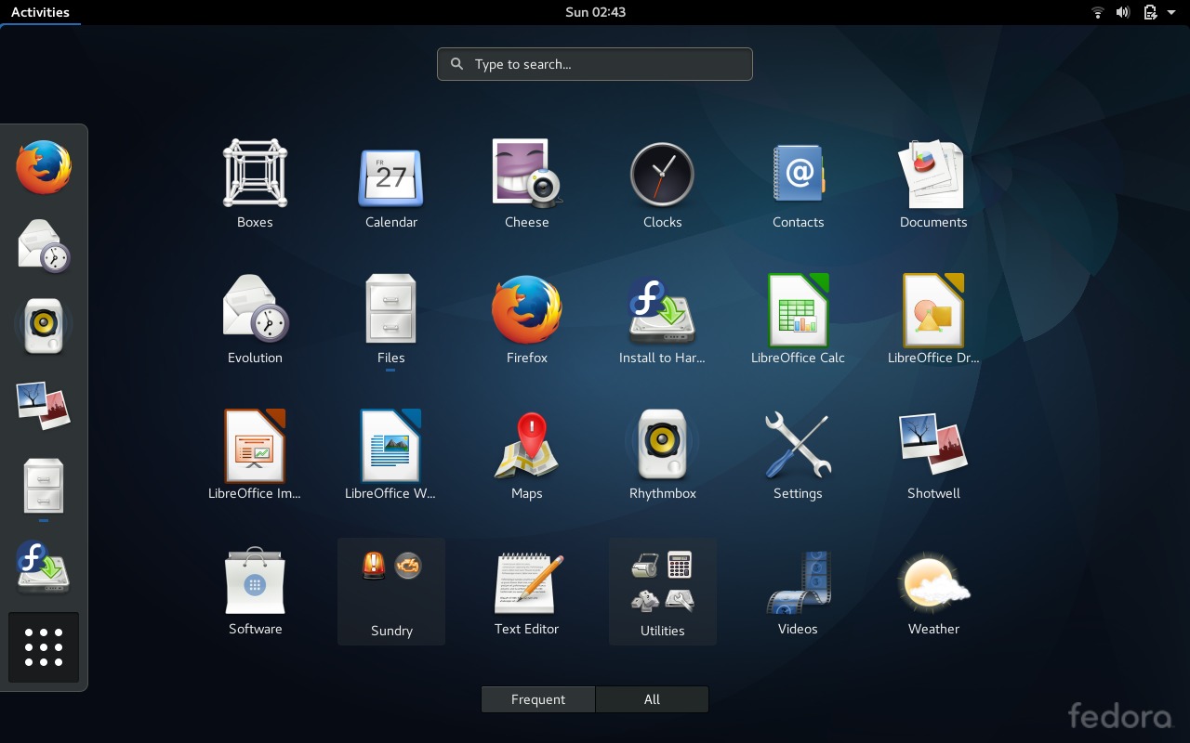Start the Cheese webcam app
The height and width of the screenshot is (743, 1190).
click(x=526, y=174)
